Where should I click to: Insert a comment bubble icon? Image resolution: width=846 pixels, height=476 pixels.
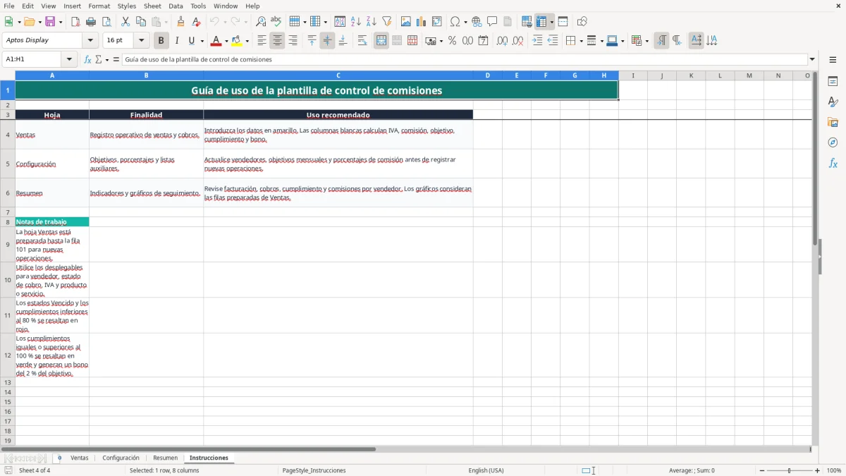coord(492,22)
